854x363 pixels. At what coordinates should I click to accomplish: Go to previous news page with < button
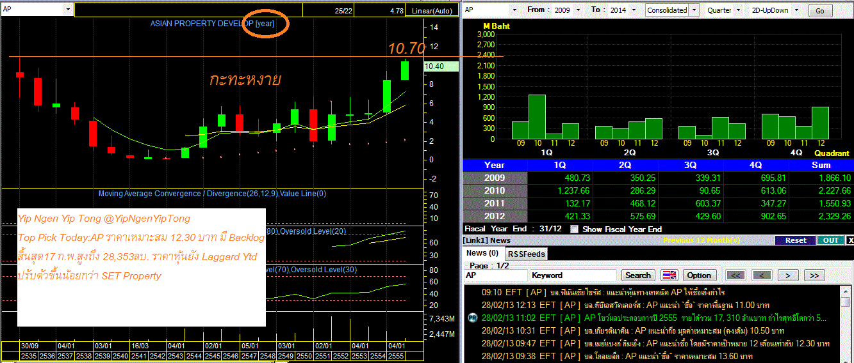click(762, 275)
